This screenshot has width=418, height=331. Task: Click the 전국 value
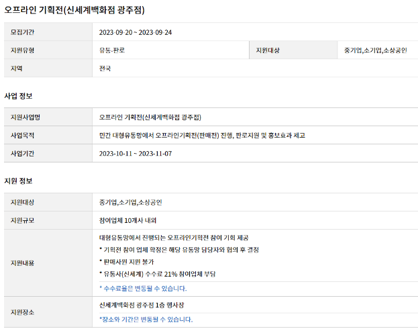(105, 68)
